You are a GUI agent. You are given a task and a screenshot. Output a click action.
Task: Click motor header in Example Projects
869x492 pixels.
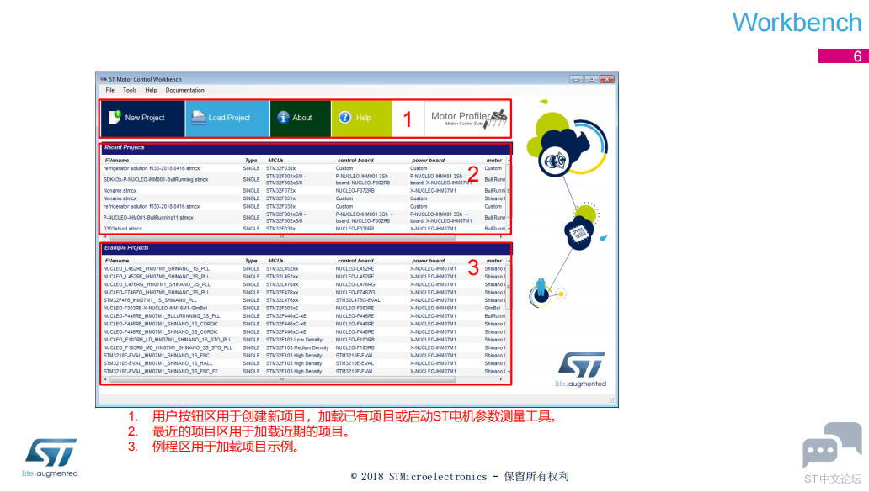(493, 261)
